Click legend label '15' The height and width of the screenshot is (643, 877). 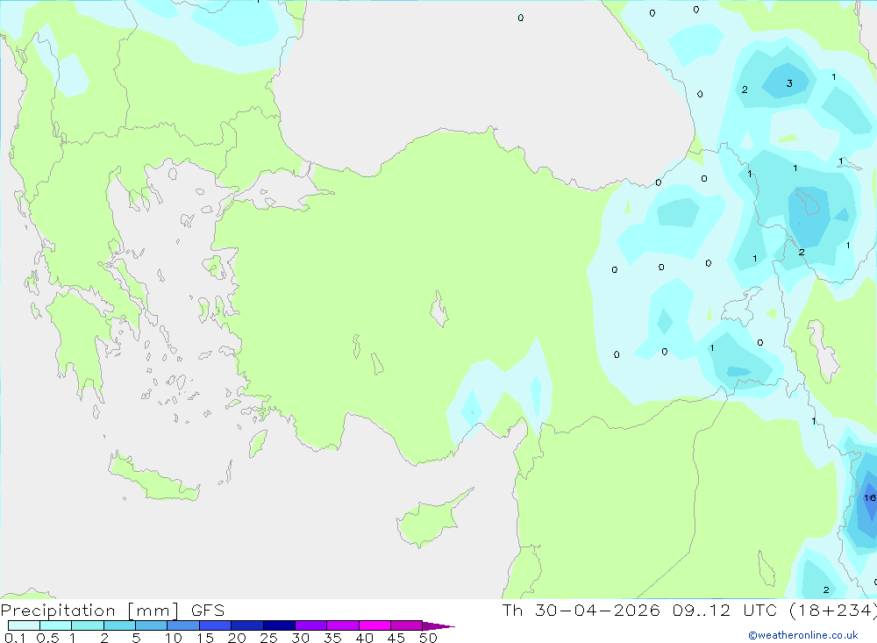(x=205, y=638)
